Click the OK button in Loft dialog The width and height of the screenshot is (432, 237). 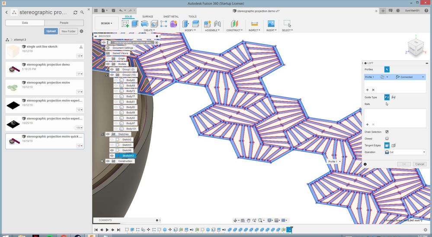click(404, 164)
